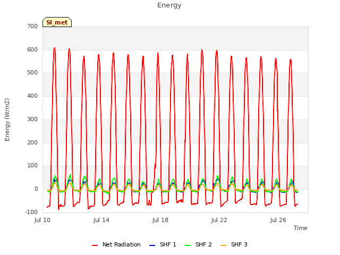
Task: Click the blue SHF 1 legend swatch
Action: pyautogui.click(x=152, y=245)
